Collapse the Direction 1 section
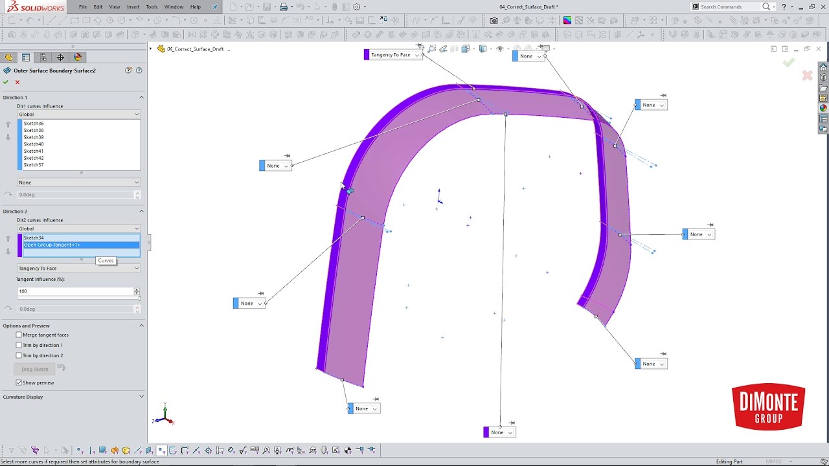Screen dimensions: 829x466 pos(141,98)
